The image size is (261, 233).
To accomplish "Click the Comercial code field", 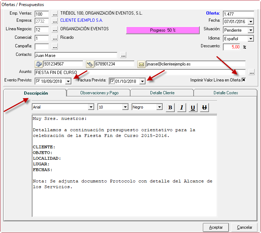I will coord(42,38).
